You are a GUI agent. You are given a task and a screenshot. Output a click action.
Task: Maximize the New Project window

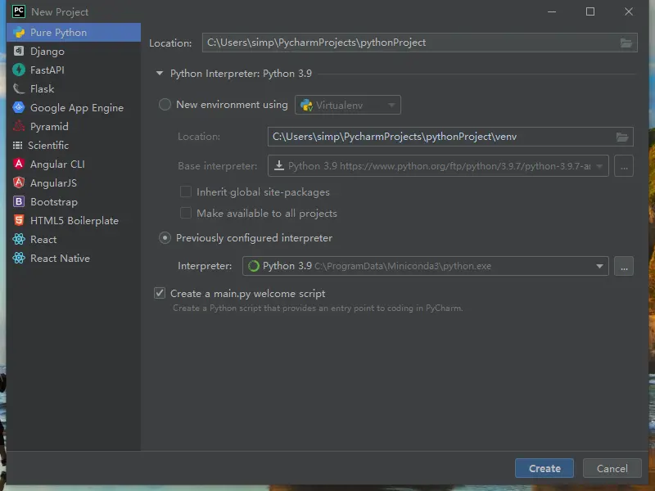click(x=590, y=11)
